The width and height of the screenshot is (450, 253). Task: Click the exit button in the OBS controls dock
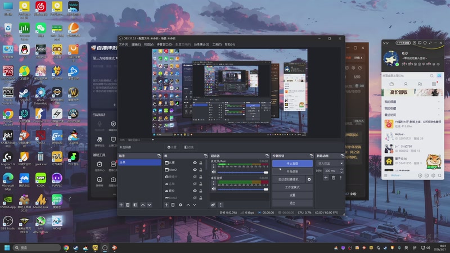(292, 203)
